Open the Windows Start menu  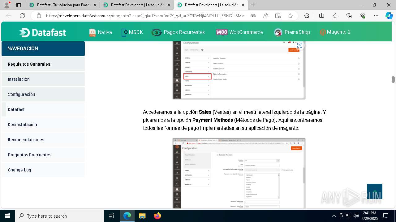[7, 216]
